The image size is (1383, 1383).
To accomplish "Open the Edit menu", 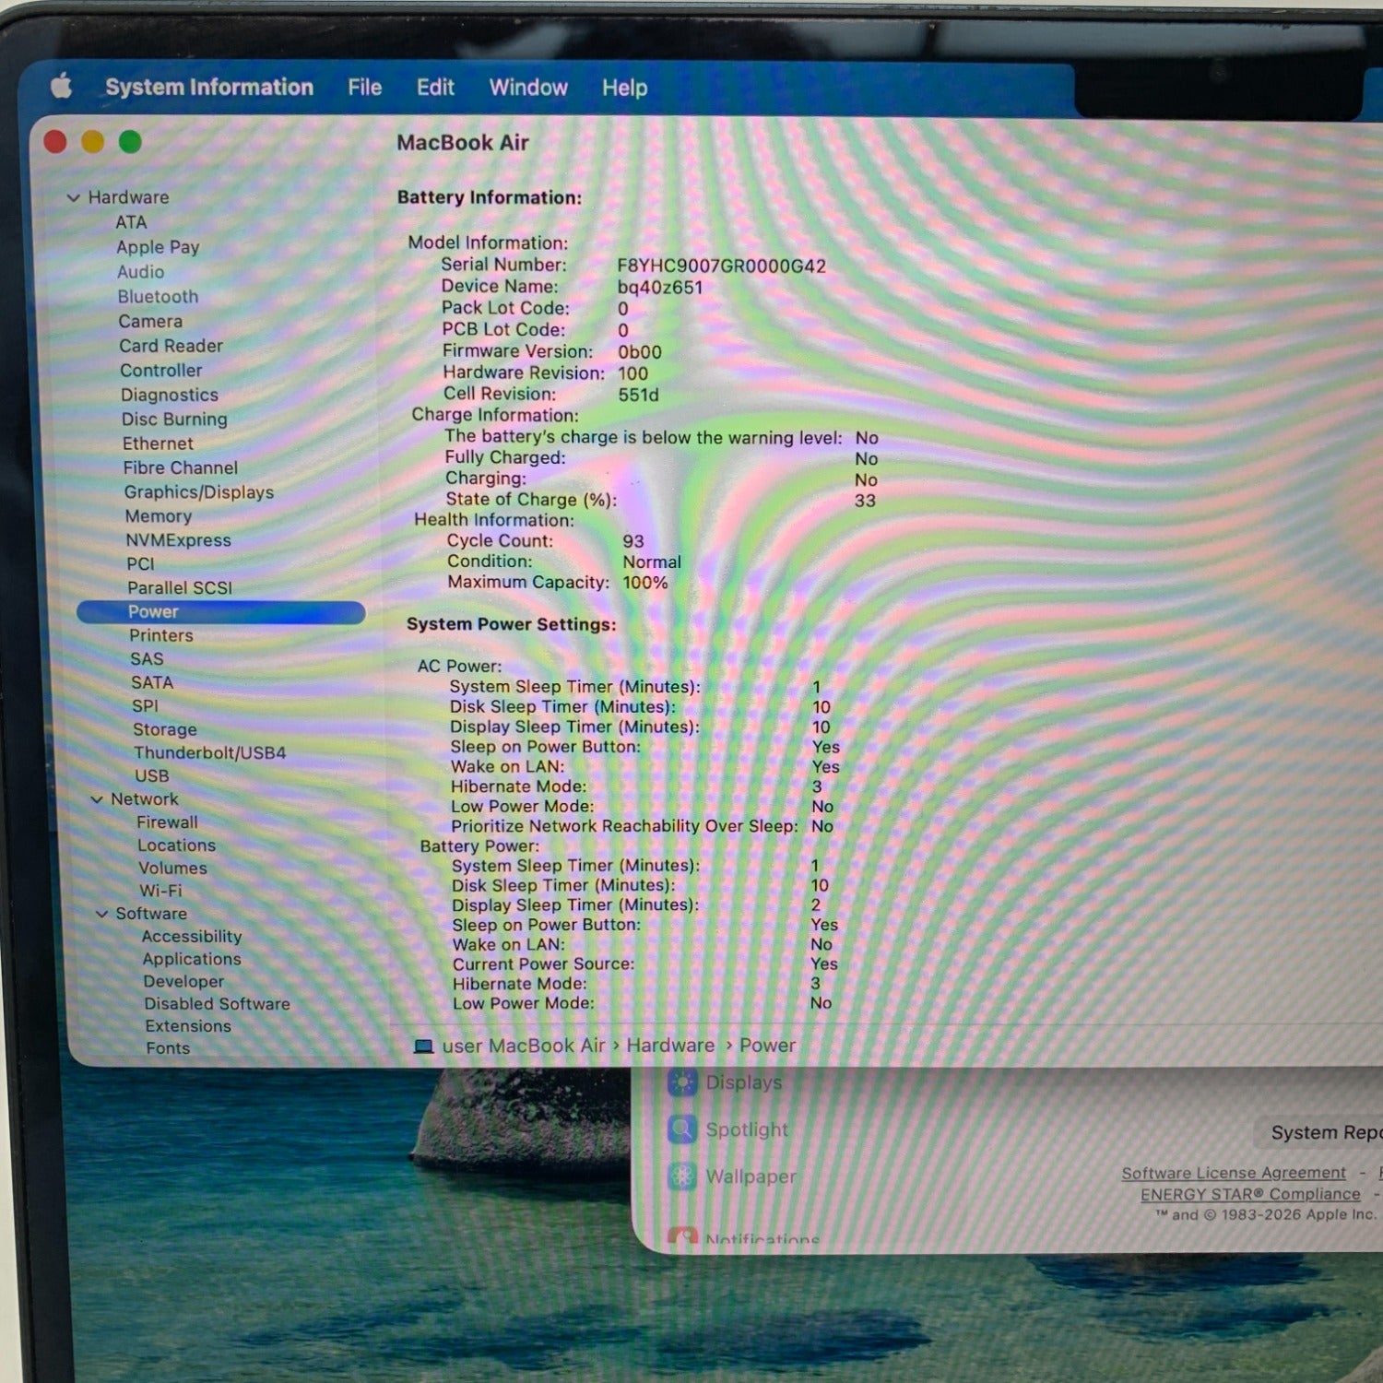I will pos(435,88).
